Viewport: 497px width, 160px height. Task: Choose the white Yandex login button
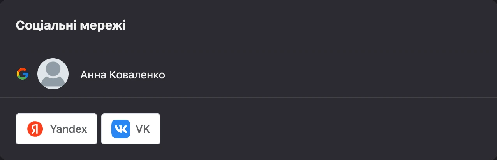[x=56, y=129]
